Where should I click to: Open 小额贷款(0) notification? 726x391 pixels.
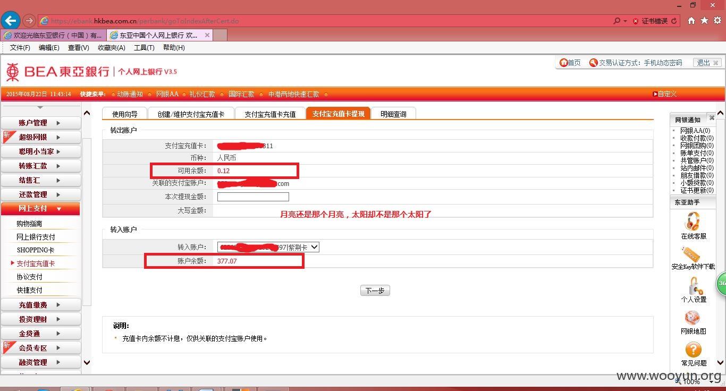(x=697, y=183)
